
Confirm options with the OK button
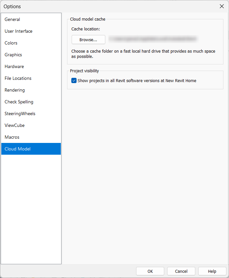click(x=150, y=271)
